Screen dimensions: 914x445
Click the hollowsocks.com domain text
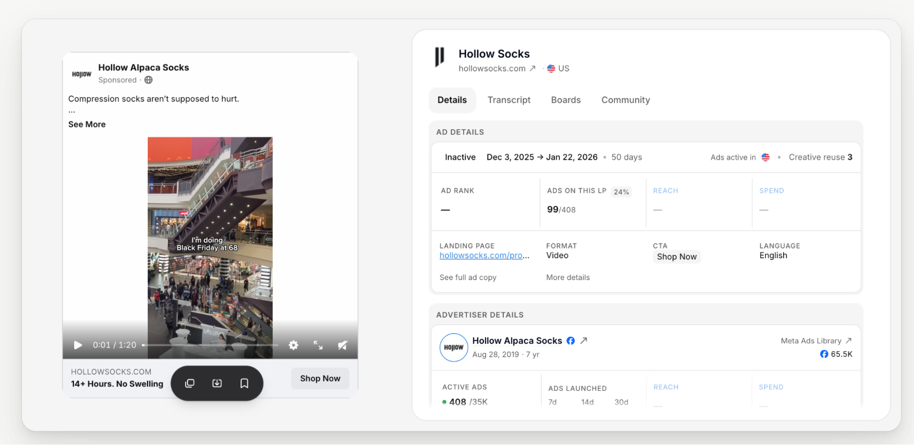[x=492, y=69]
